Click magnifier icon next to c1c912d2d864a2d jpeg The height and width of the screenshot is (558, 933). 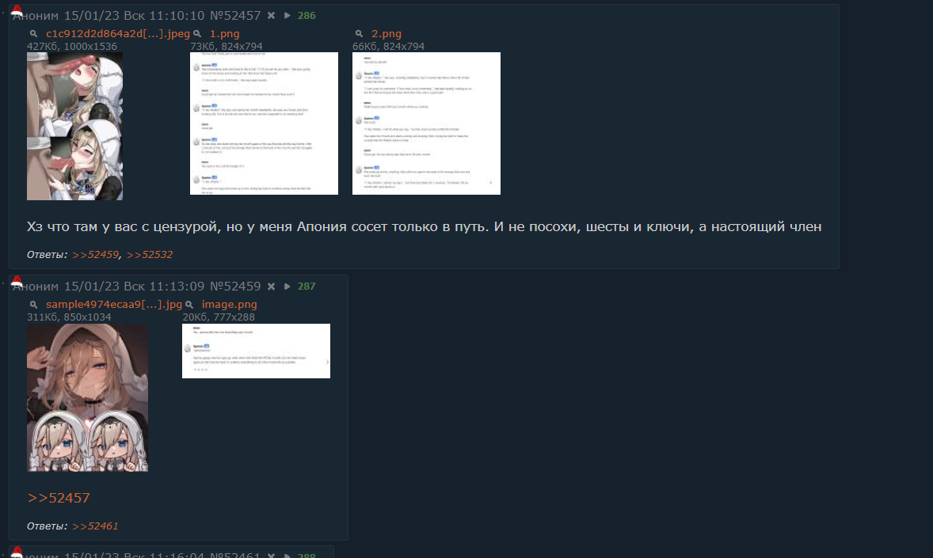tap(34, 34)
